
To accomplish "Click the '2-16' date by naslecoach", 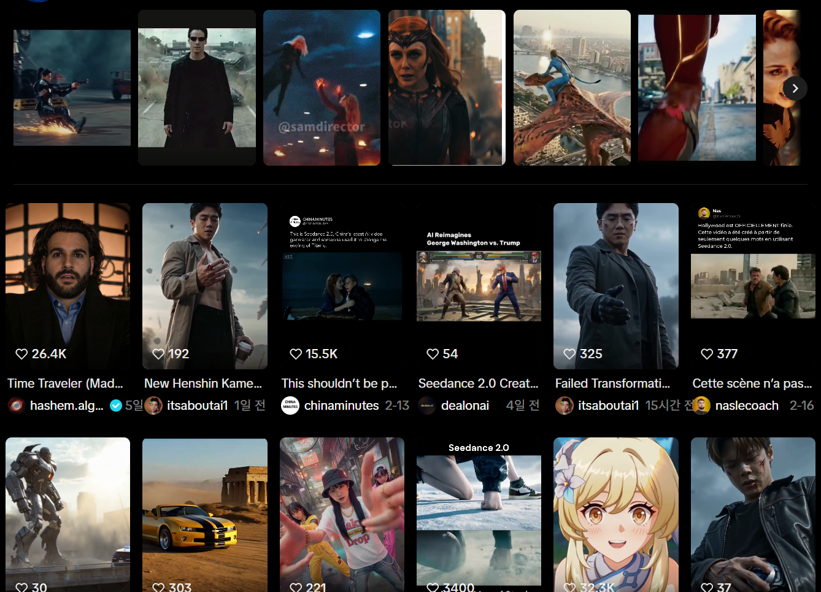I will [x=801, y=406].
